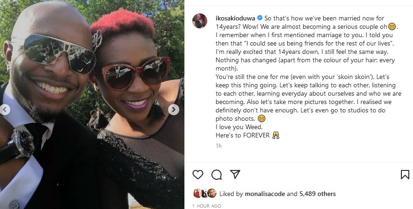Open the ikosakioduwa username link

pyautogui.click(x=235, y=19)
